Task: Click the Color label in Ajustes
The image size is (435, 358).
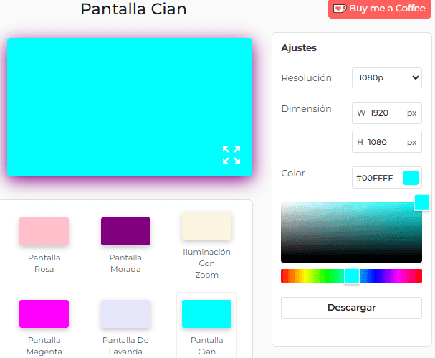Action: [x=293, y=174]
